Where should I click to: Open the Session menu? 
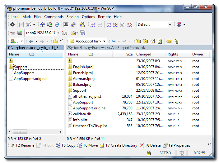click(72, 17)
